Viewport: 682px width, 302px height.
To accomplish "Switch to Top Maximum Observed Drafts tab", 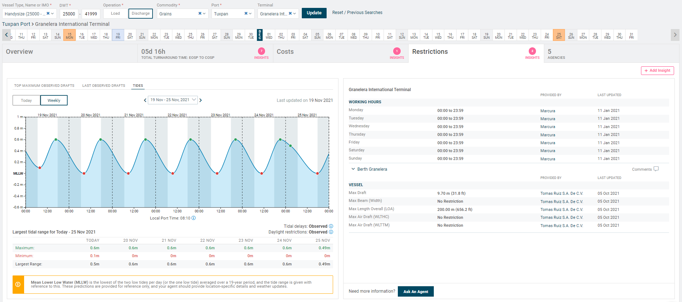I will tap(44, 86).
